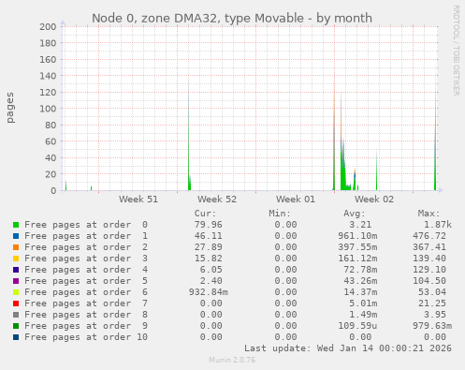Click the magenta order 5 legend swatch
Screen dimensions: 465x370
pyautogui.click(x=16, y=281)
